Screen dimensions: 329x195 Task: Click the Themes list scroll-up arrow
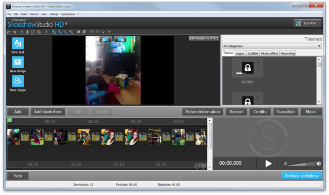[319, 59]
